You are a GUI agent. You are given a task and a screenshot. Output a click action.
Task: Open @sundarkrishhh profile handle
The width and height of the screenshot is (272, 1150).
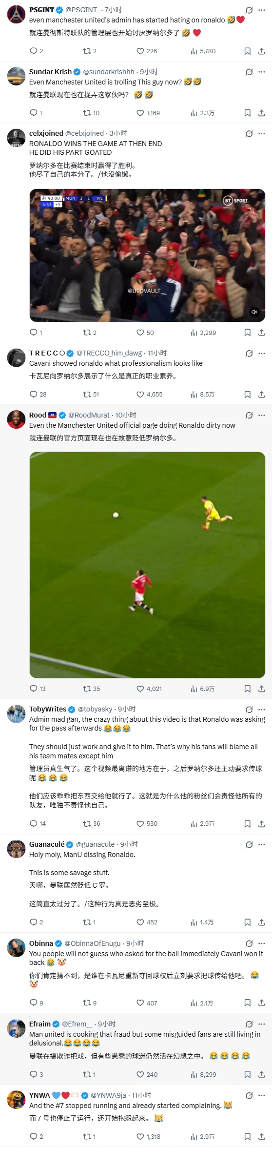[x=108, y=72]
